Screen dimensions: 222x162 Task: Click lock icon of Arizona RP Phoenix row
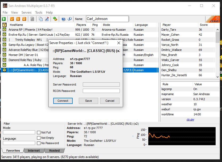pos(4,30)
